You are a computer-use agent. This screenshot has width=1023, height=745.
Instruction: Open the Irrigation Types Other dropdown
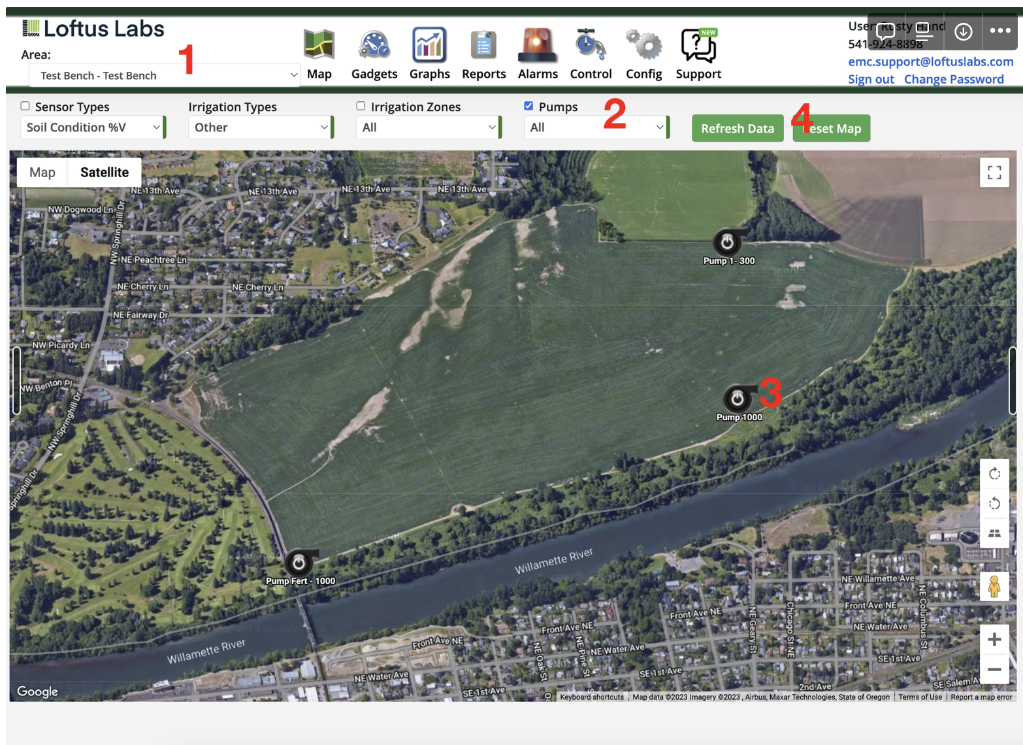pyautogui.click(x=260, y=127)
